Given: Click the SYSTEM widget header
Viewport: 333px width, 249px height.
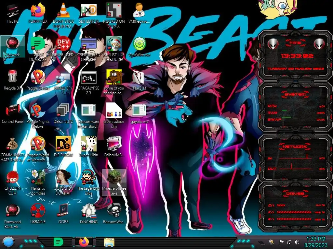Looking at the screenshot, I should tap(295, 94).
